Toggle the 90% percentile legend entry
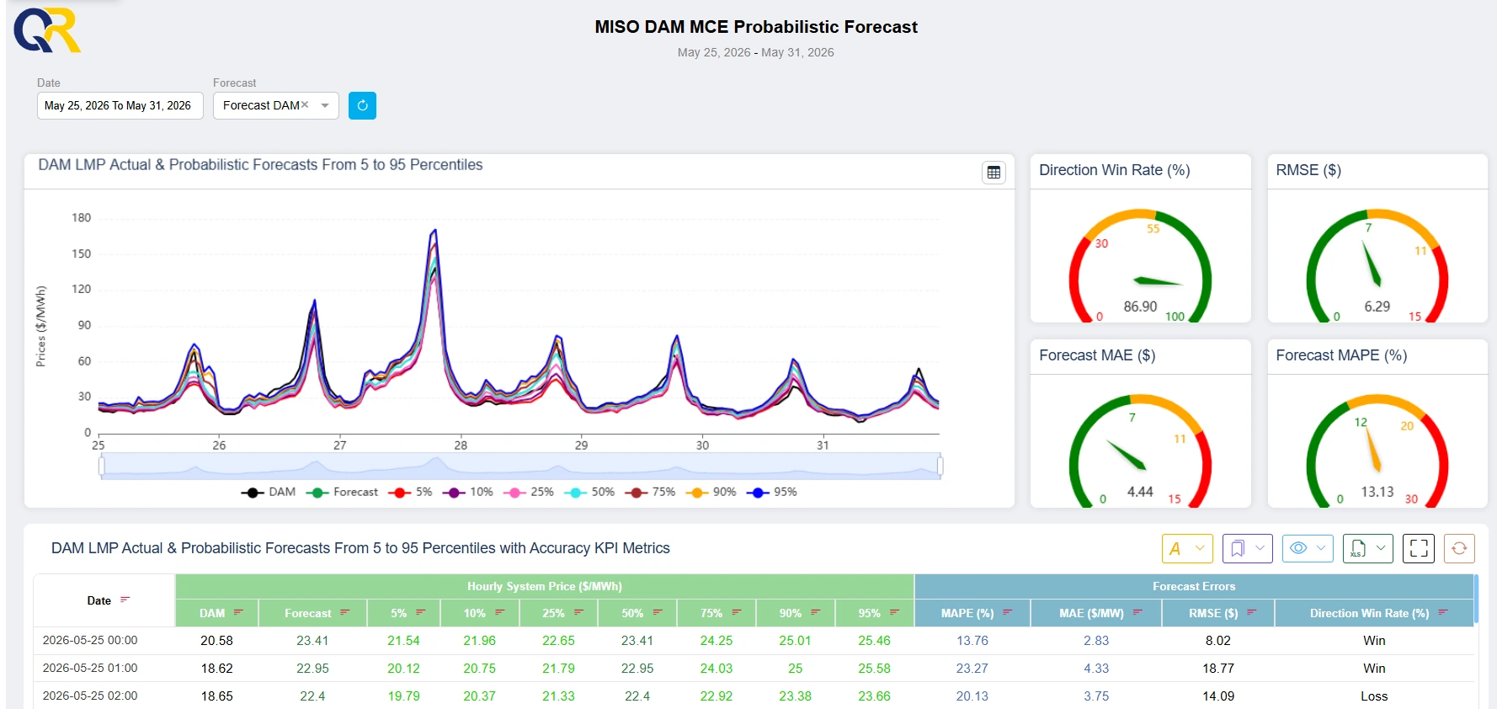Viewport: 1497px width, 709px height. (x=711, y=492)
